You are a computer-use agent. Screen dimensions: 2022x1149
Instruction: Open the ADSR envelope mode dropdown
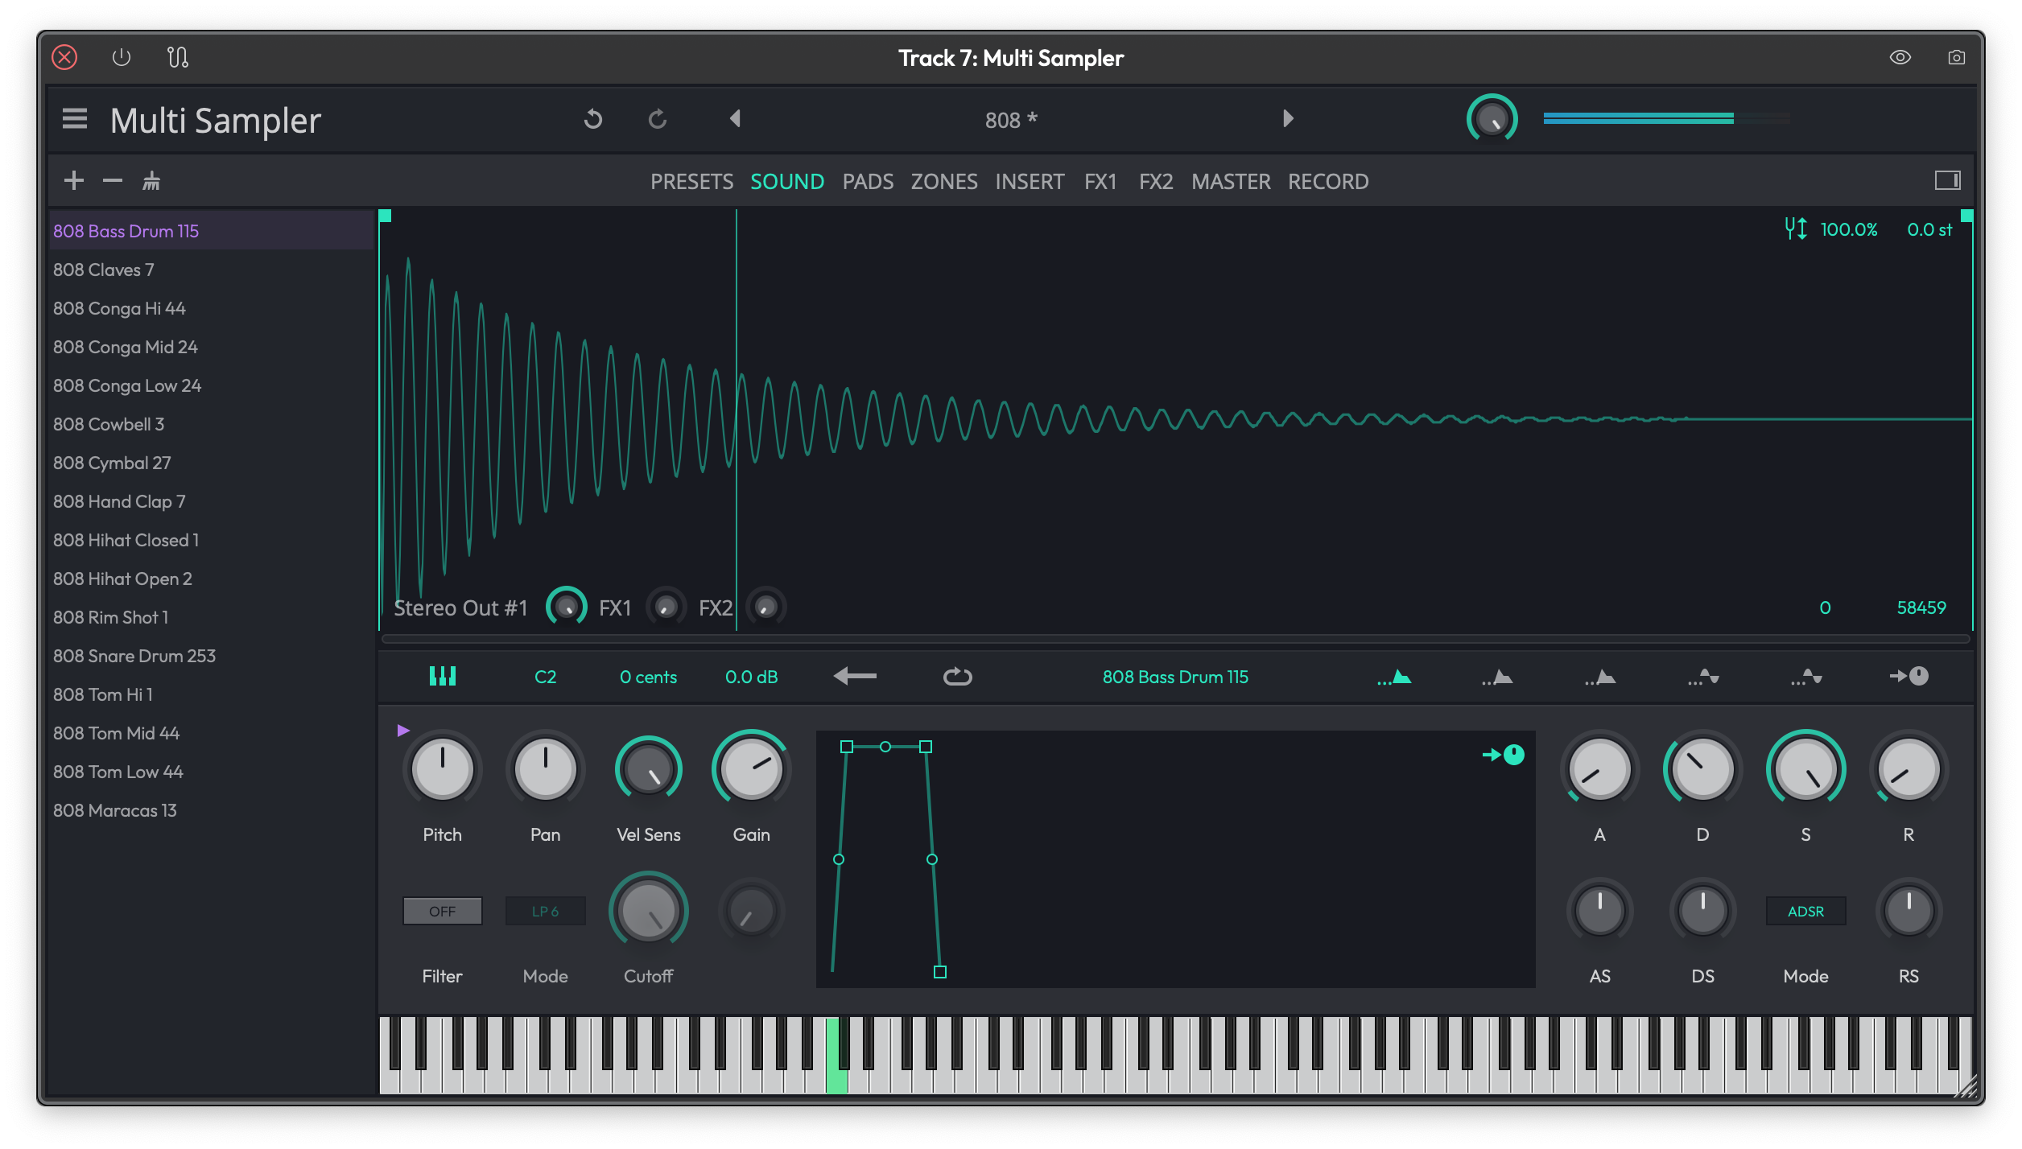tap(1805, 911)
